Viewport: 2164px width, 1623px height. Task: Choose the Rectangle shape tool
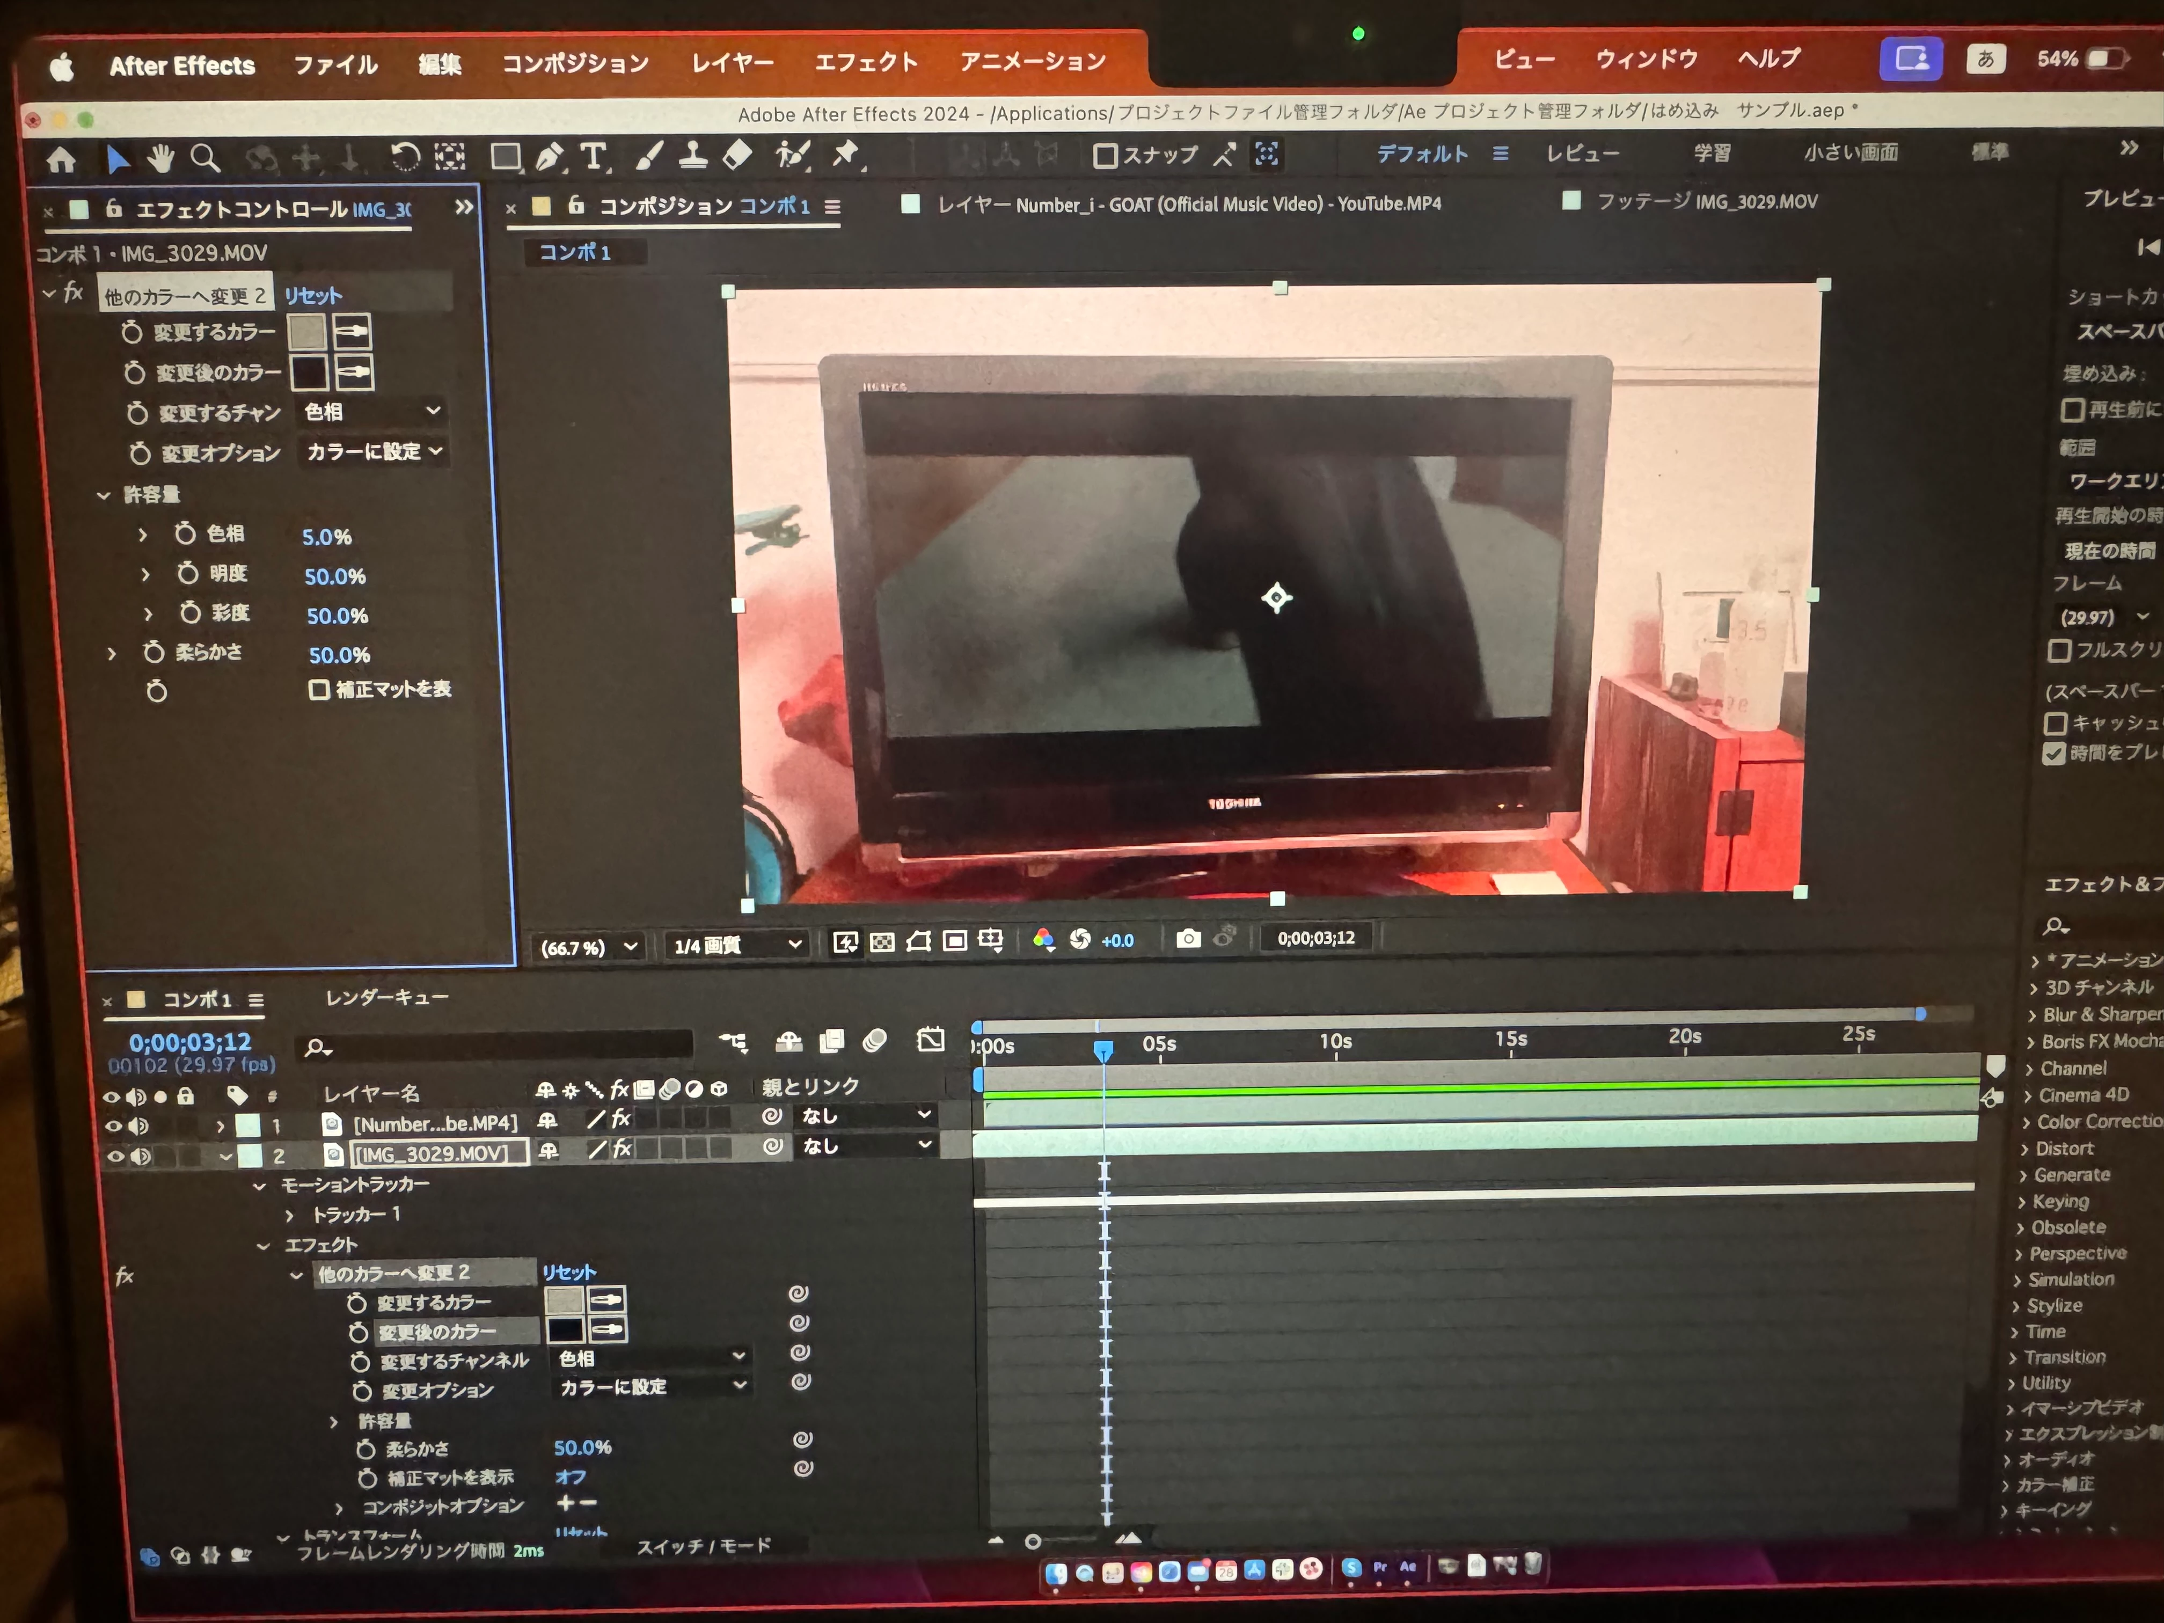505,157
